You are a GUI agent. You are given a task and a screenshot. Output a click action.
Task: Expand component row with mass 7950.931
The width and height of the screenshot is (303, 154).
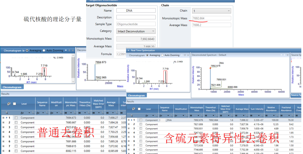coord(129,129)
